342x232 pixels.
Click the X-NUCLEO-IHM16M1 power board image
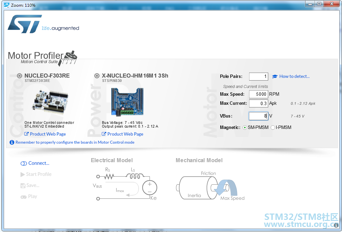coord(127,102)
